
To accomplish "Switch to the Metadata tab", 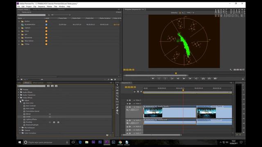I will click(61, 9).
